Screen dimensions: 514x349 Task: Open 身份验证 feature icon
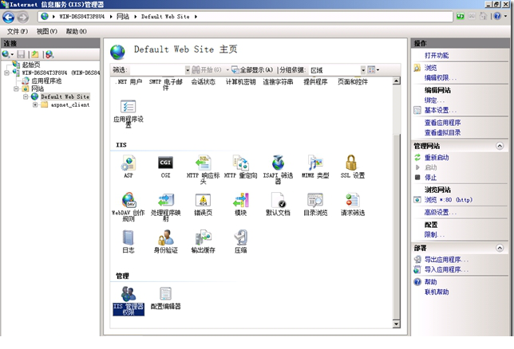(x=165, y=237)
